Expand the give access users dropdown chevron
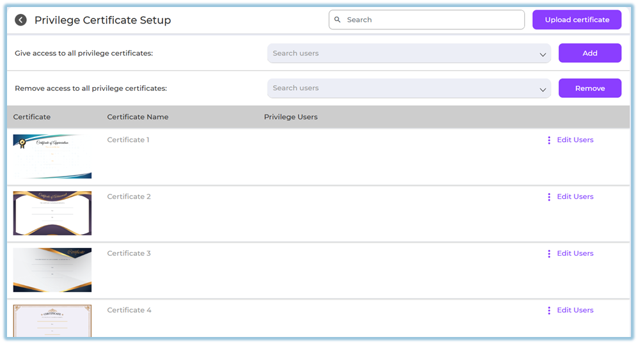 coord(543,54)
